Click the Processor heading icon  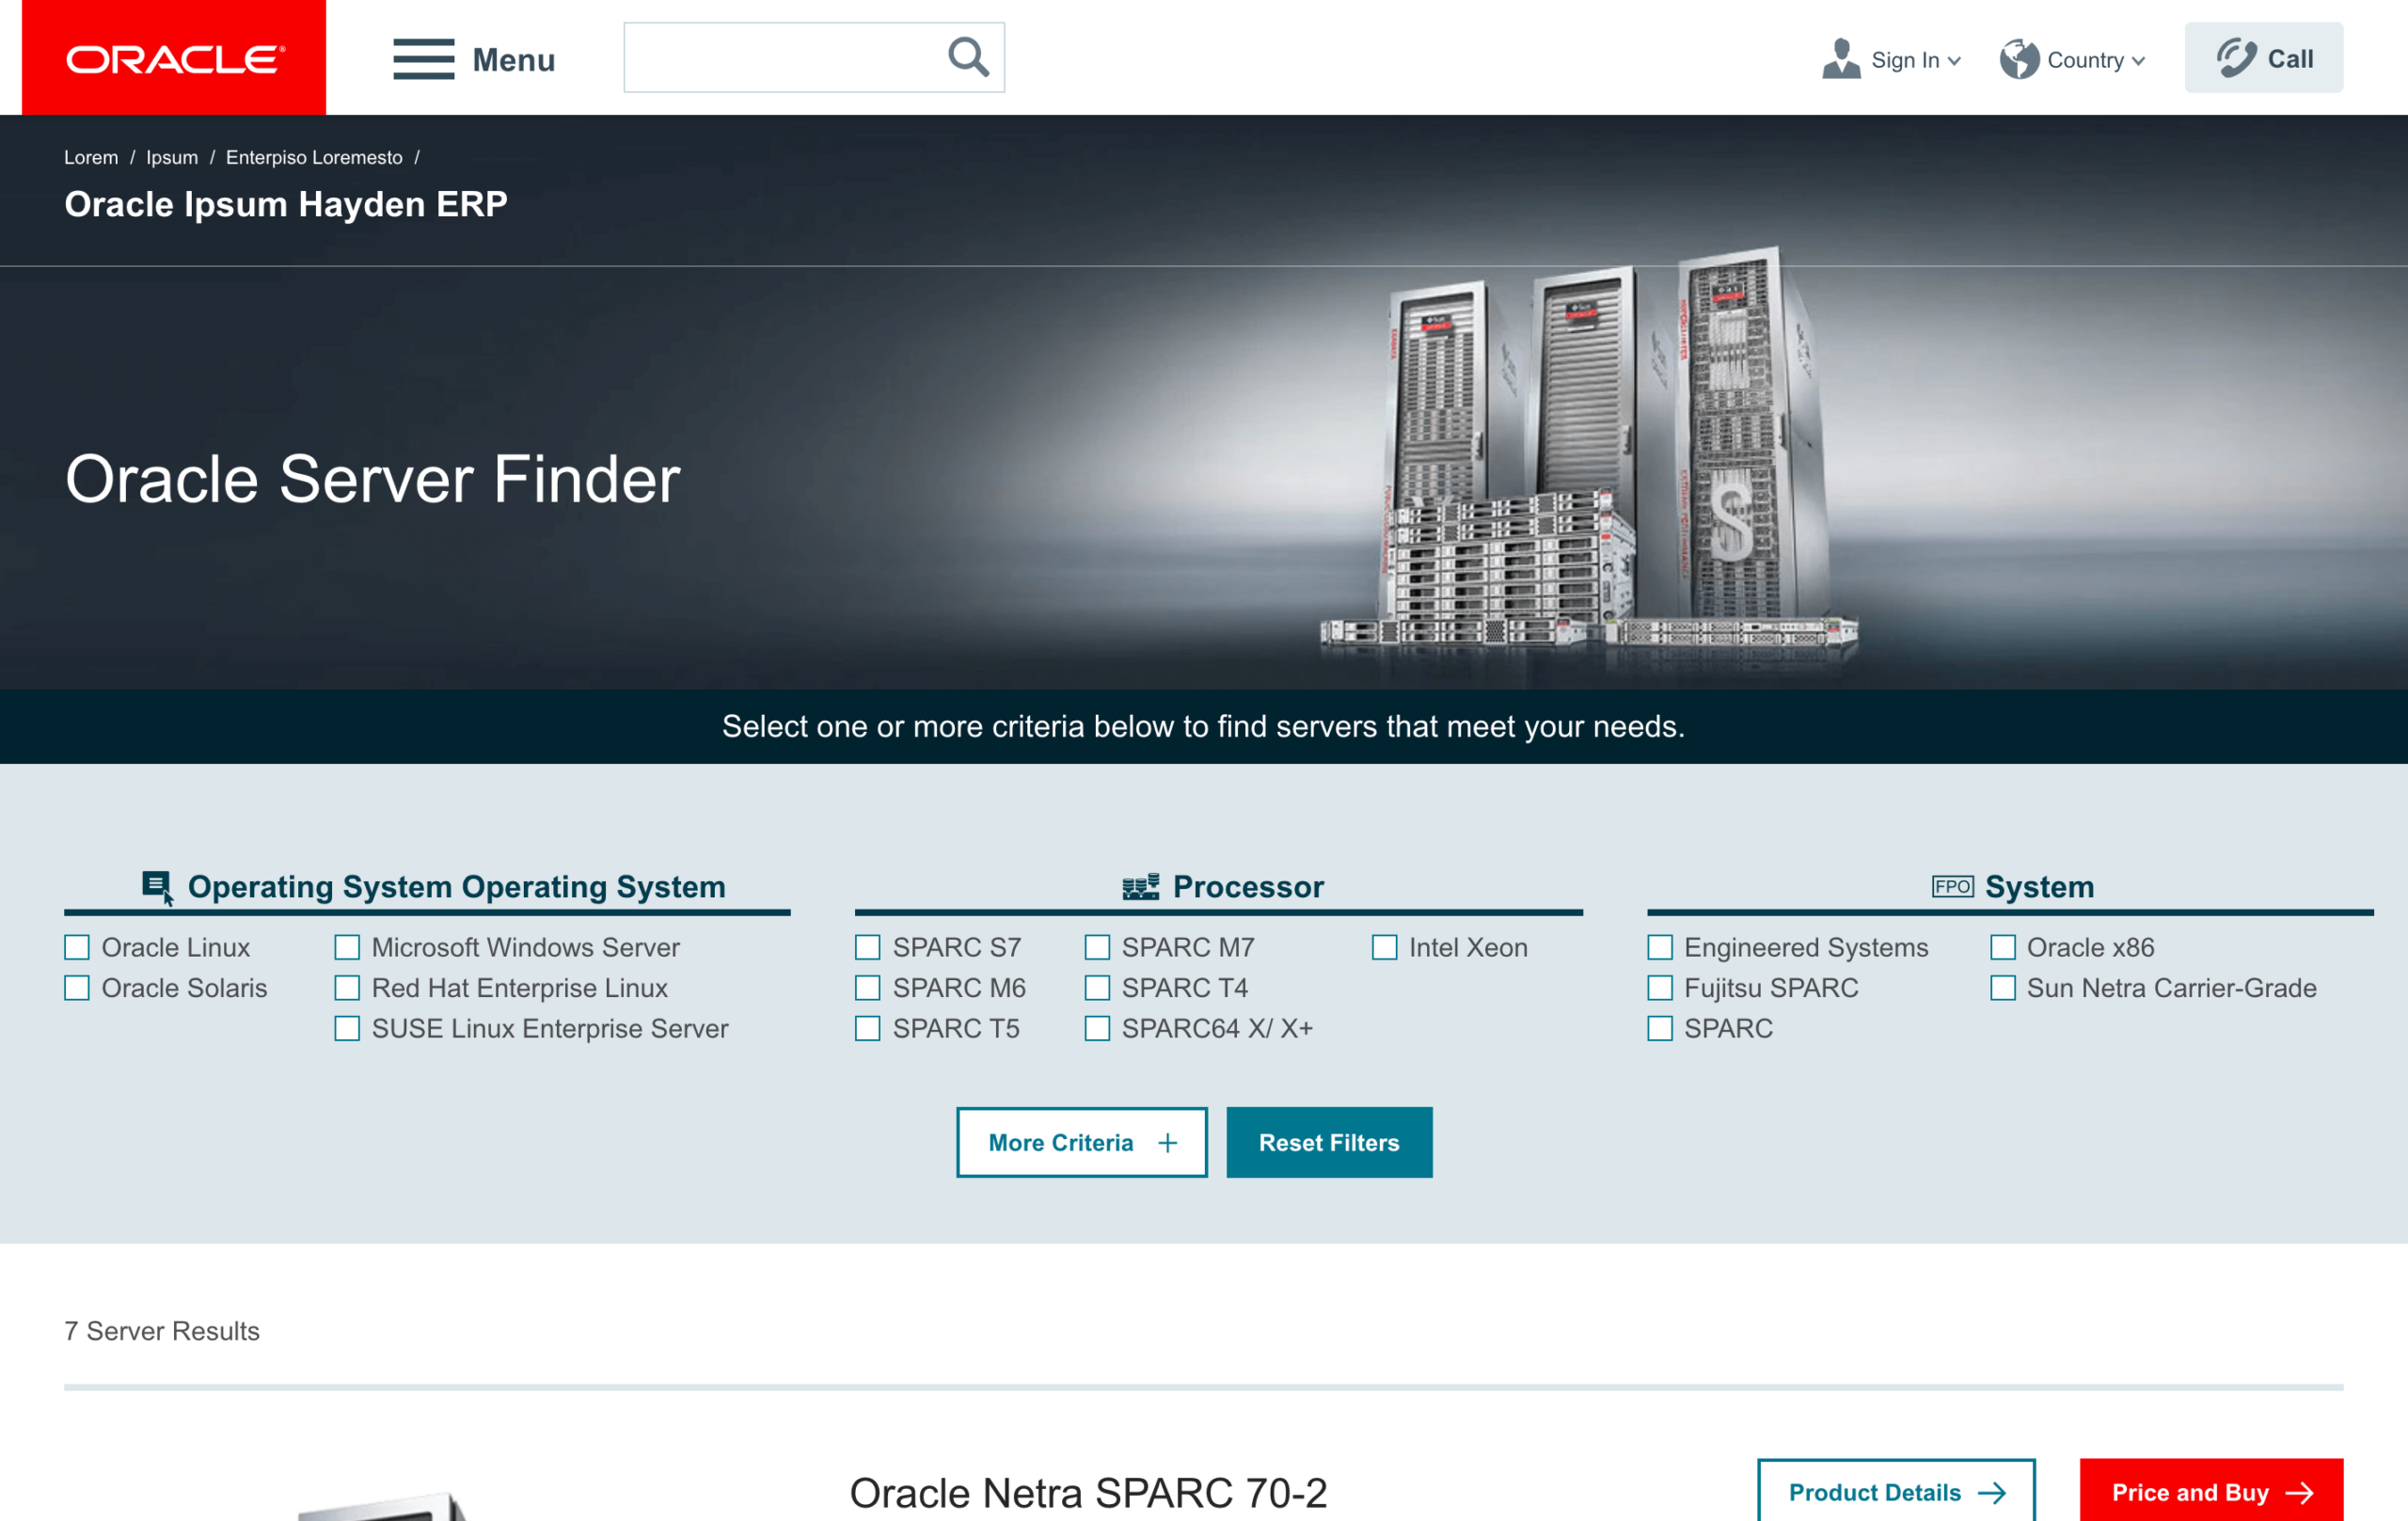[x=1140, y=886]
